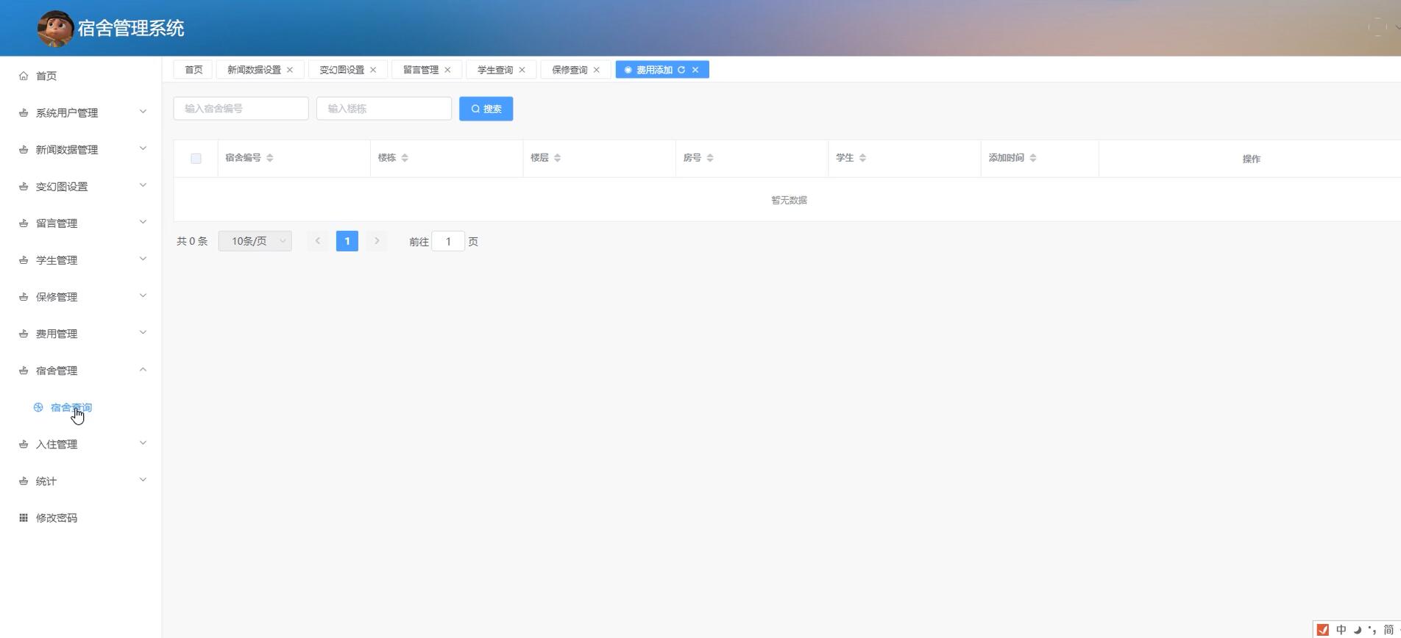Expand 费用管理 chevron
1401x638 pixels.
pos(143,332)
